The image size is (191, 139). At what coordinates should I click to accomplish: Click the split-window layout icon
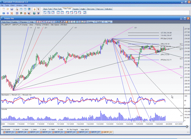pos(25,9)
